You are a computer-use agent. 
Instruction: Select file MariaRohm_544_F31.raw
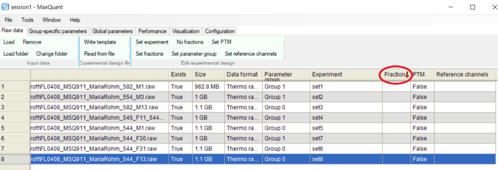pos(100,148)
